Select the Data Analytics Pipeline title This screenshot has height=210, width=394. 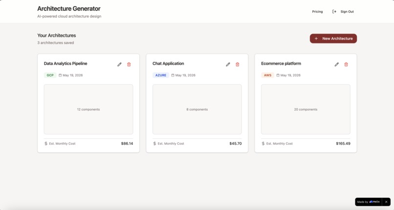coord(66,64)
